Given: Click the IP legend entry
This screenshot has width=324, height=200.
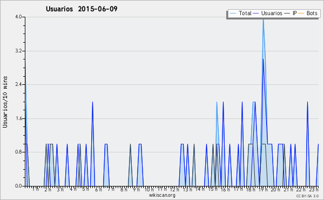Looking at the screenshot, I should (291, 13).
